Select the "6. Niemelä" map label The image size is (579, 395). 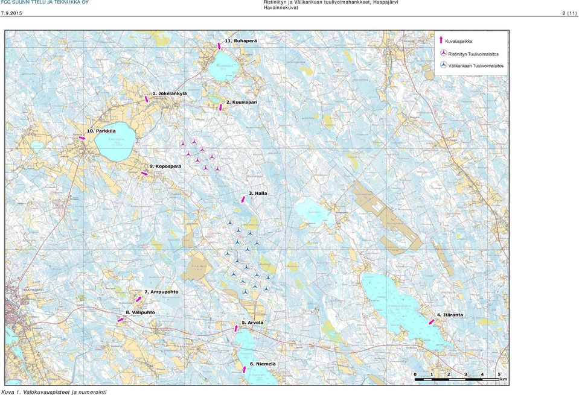point(263,364)
